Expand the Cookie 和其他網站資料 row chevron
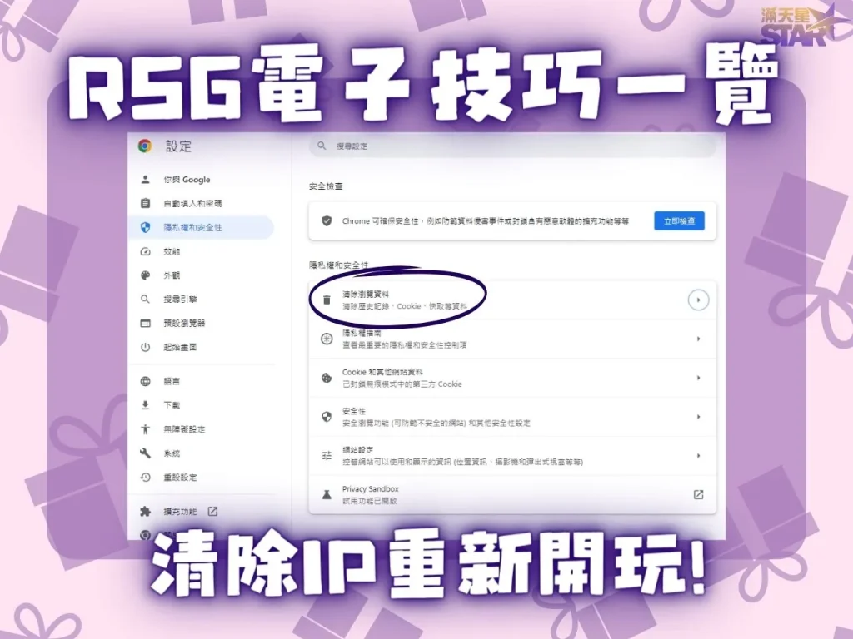 tap(698, 377)
